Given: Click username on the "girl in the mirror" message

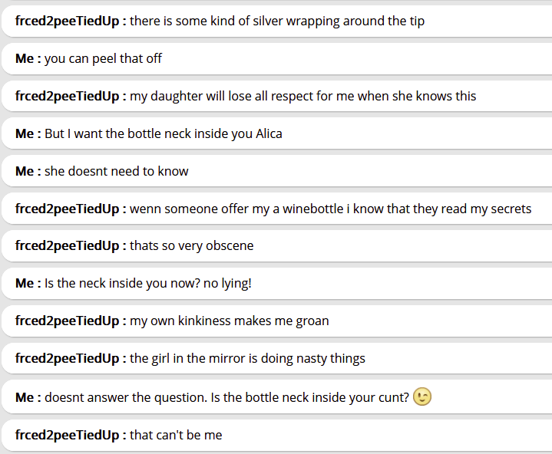Looking at the screenshot, I should [67, 359].
